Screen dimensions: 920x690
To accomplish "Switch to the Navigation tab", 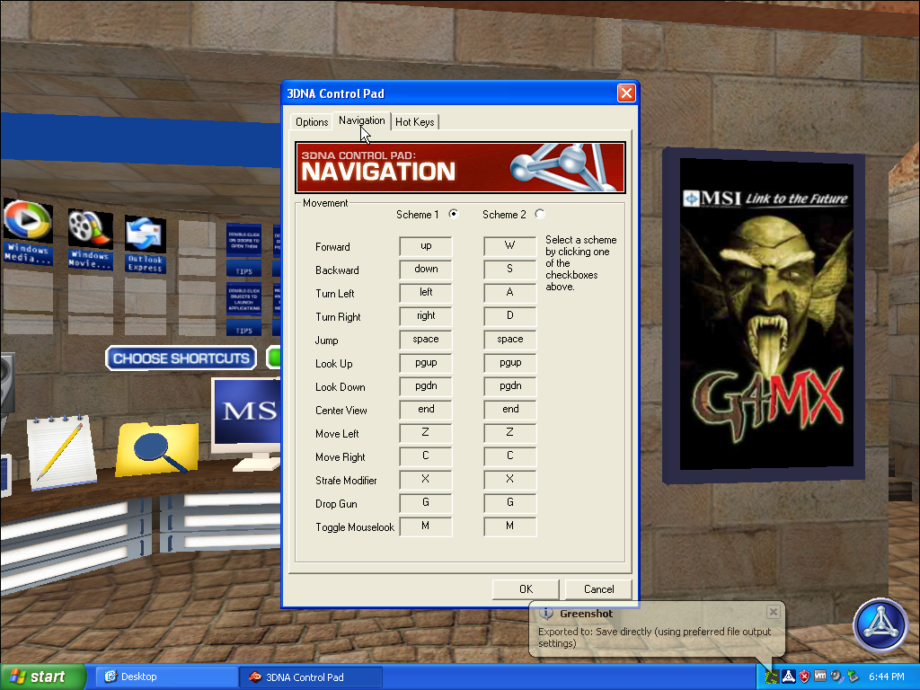I will click(361, 120).
